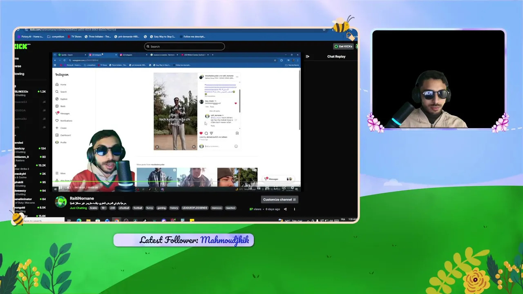Click the Add a comment field
Viewport: 523px width, 294px height.
pos(219,146)
